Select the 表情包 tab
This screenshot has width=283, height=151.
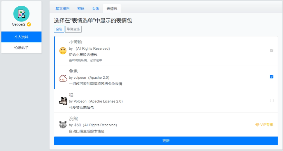(112, 9)
